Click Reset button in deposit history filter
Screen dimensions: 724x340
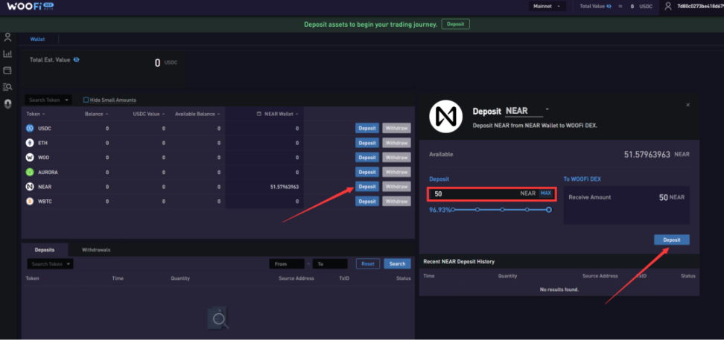368,264
